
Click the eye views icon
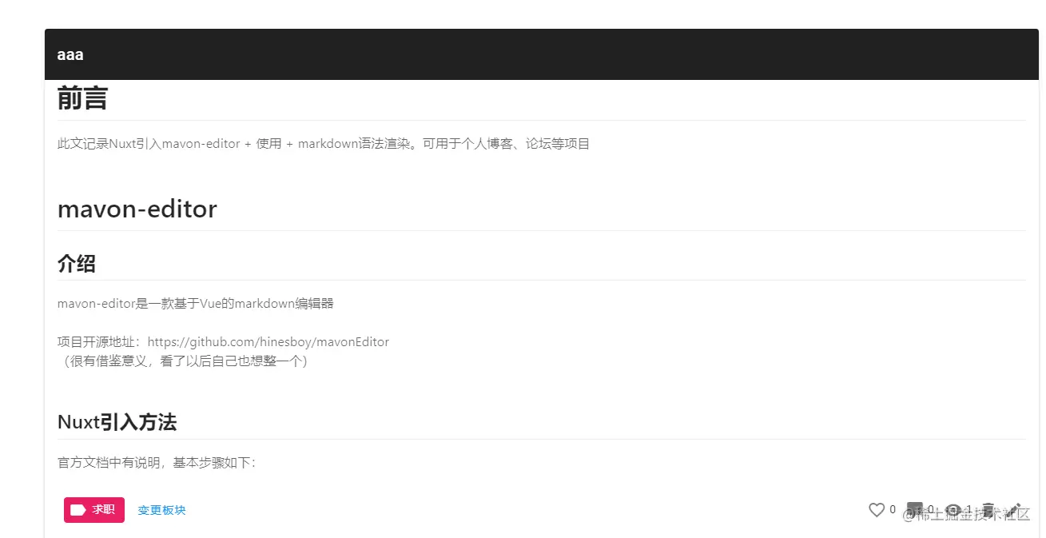(x=953, y=510)
